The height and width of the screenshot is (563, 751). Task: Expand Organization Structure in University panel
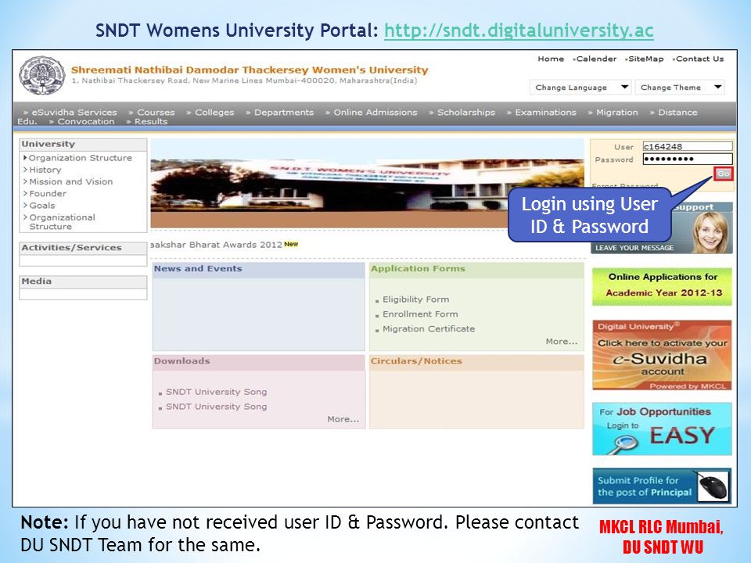(x=80, y=157)
